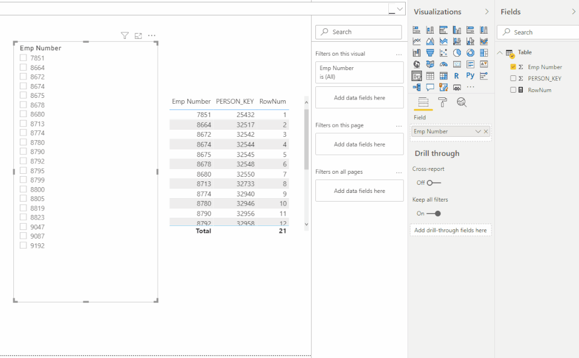Screen dimensions: 579x358
Task: Select the globe map visual
Action: 417,64
